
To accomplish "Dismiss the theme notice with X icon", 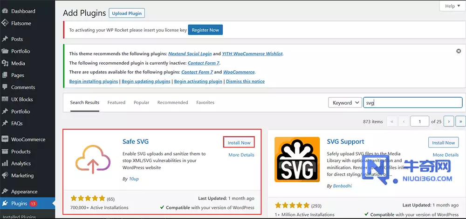I will click(459, 51).
